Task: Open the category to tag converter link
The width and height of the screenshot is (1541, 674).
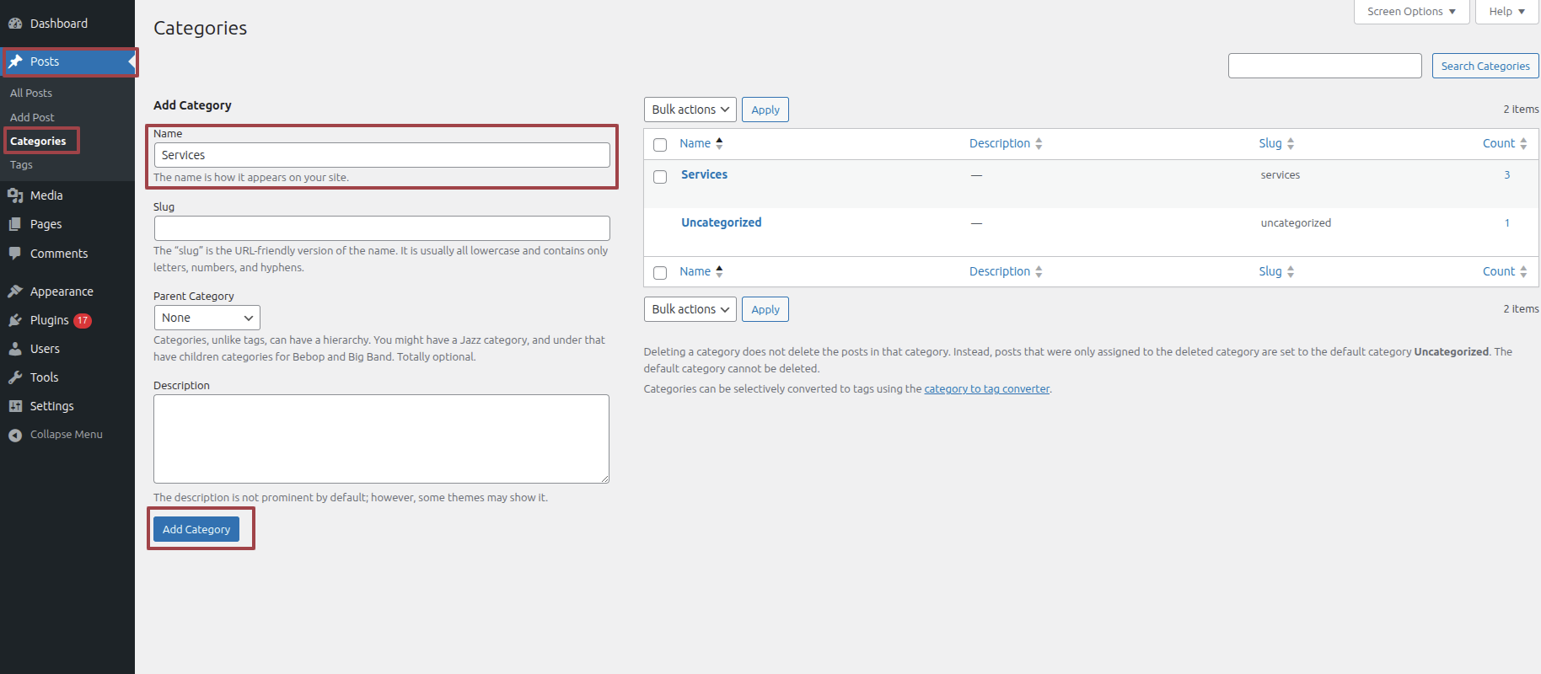Action: [x=986, y=389]
